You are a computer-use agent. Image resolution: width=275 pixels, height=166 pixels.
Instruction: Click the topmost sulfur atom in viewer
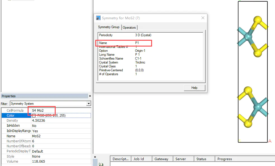[258, 20]
